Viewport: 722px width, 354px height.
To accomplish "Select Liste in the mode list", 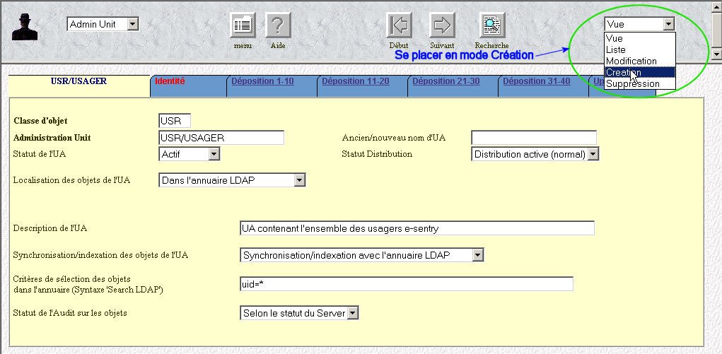I will pyautogui.click(x=639, y=49).
